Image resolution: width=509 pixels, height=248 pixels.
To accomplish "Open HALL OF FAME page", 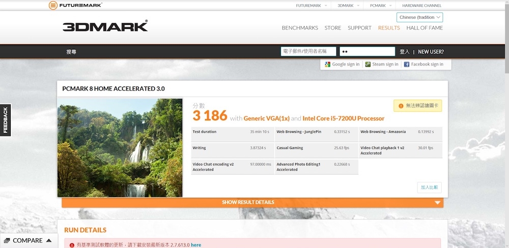I will (x=425, y=28).
